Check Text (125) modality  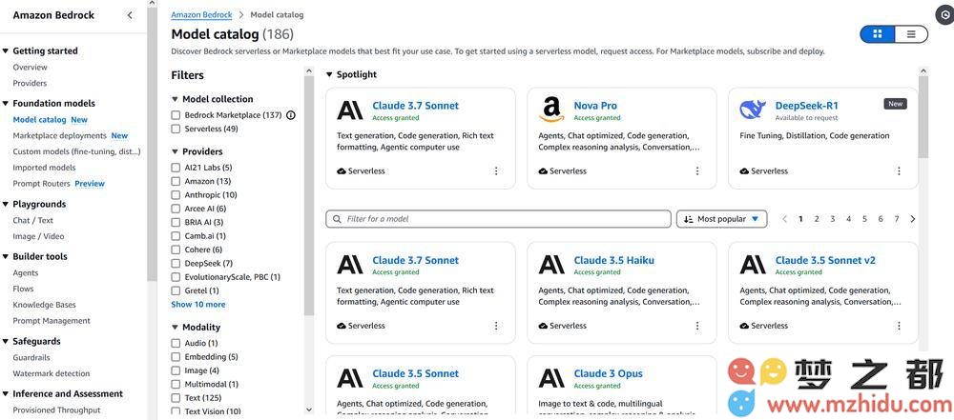(x=176, y=398)
